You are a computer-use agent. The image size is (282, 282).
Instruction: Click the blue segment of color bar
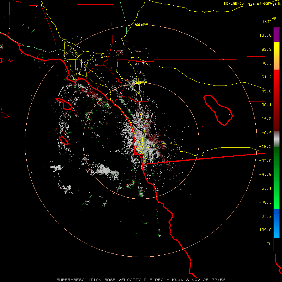(x=277, y=223)
